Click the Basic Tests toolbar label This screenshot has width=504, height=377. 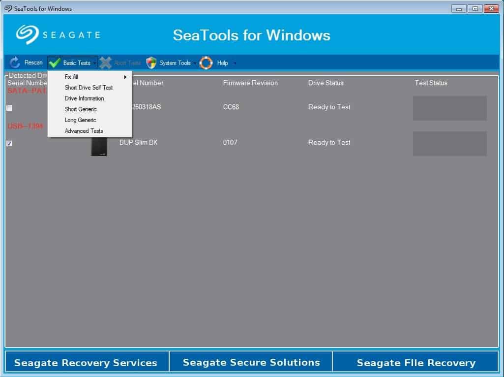click(77, 63)
